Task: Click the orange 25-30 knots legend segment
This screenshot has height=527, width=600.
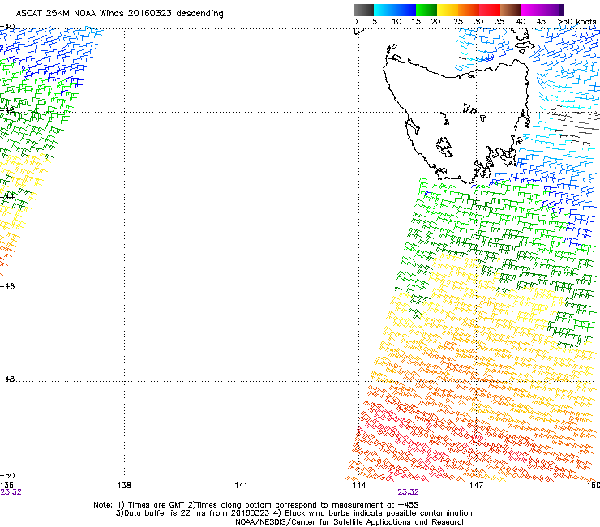Action: click(469, 10)
